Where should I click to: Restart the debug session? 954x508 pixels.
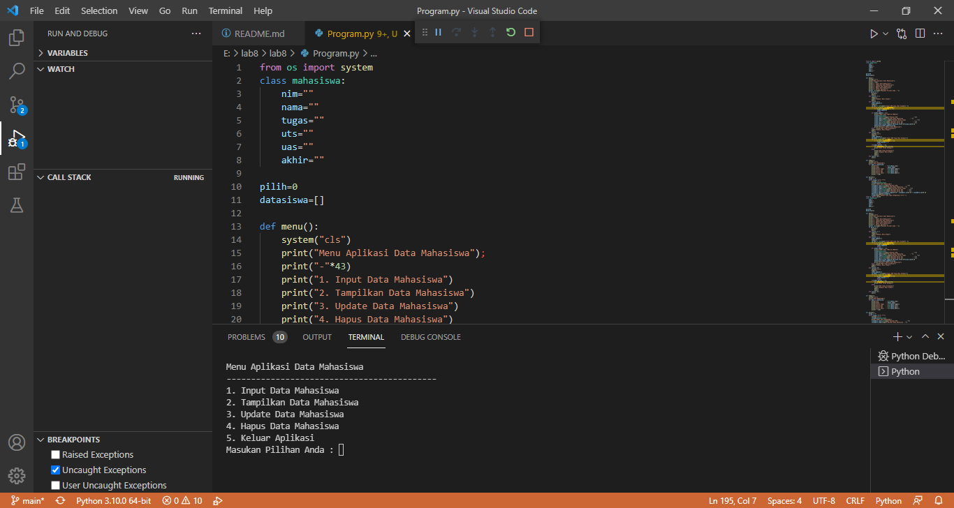(x=511, y=32)
